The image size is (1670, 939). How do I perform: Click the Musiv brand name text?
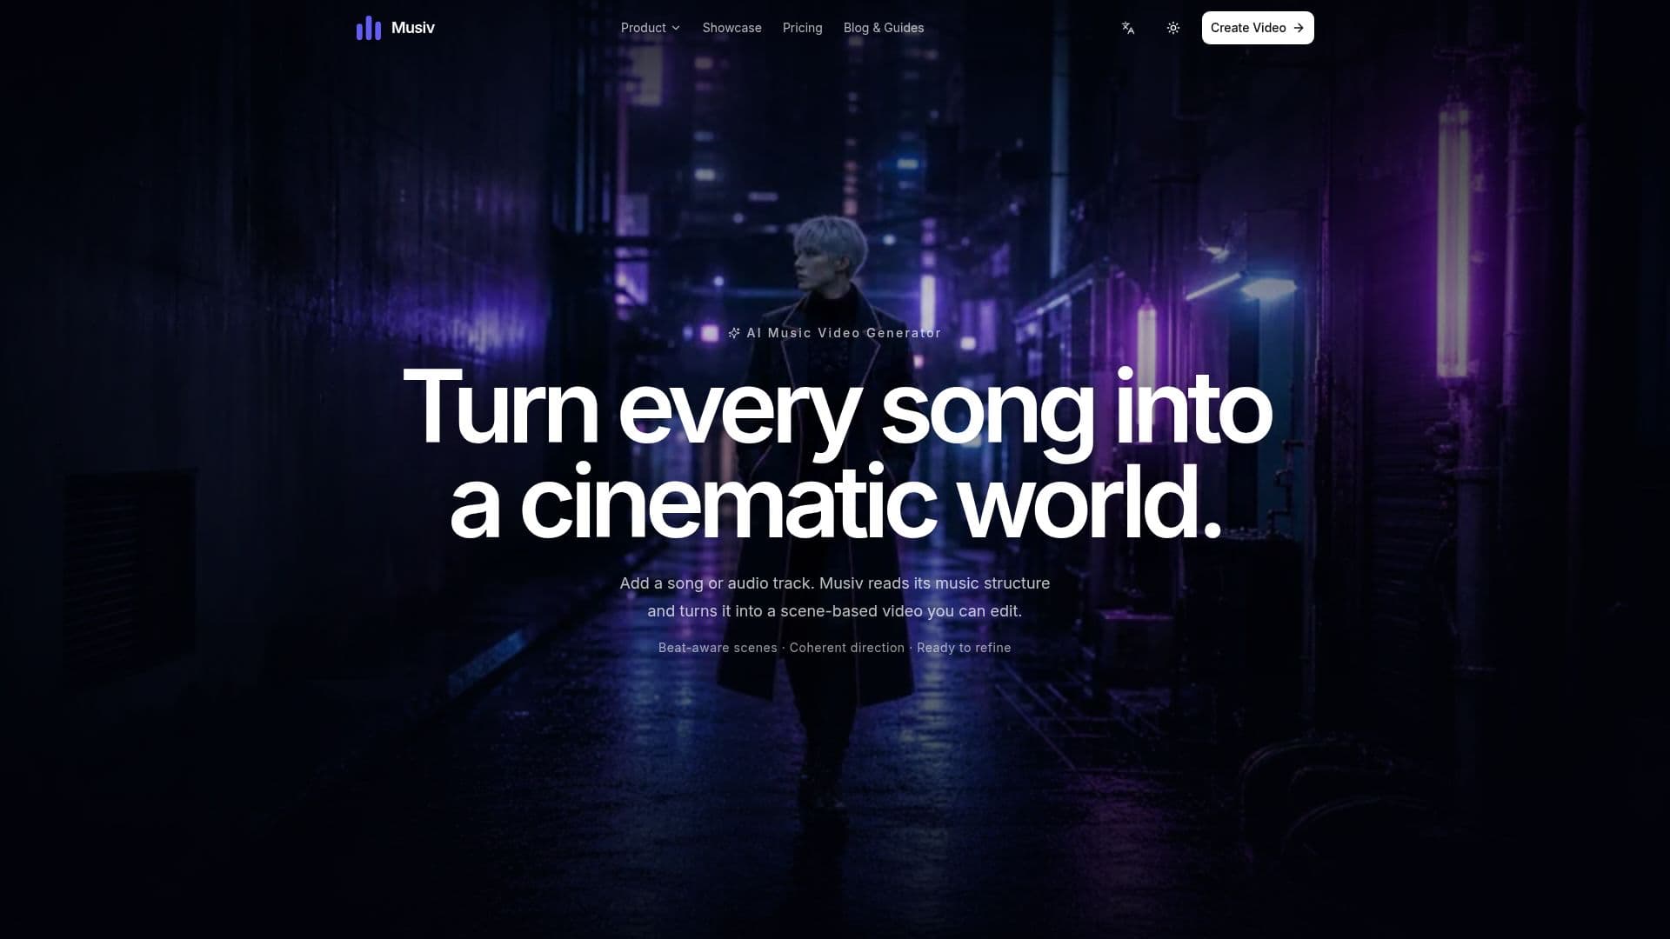(413, 28)
